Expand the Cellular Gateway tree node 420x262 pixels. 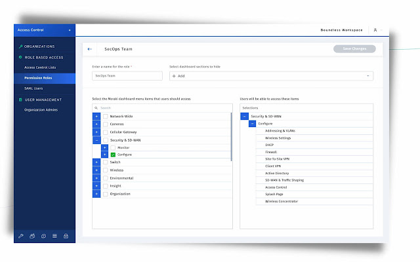pyautogui.click(x=96, y=132)
